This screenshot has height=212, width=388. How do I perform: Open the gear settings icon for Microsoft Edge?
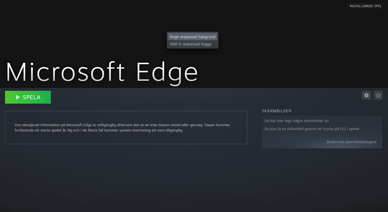pos(366,95)
